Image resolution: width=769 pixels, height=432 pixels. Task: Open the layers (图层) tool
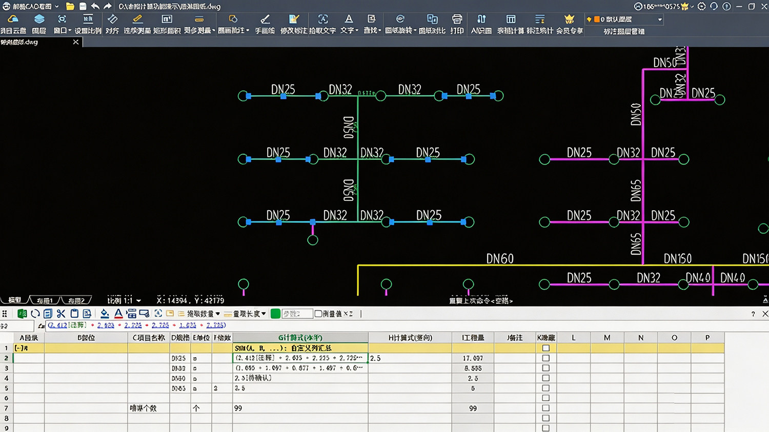39,24
